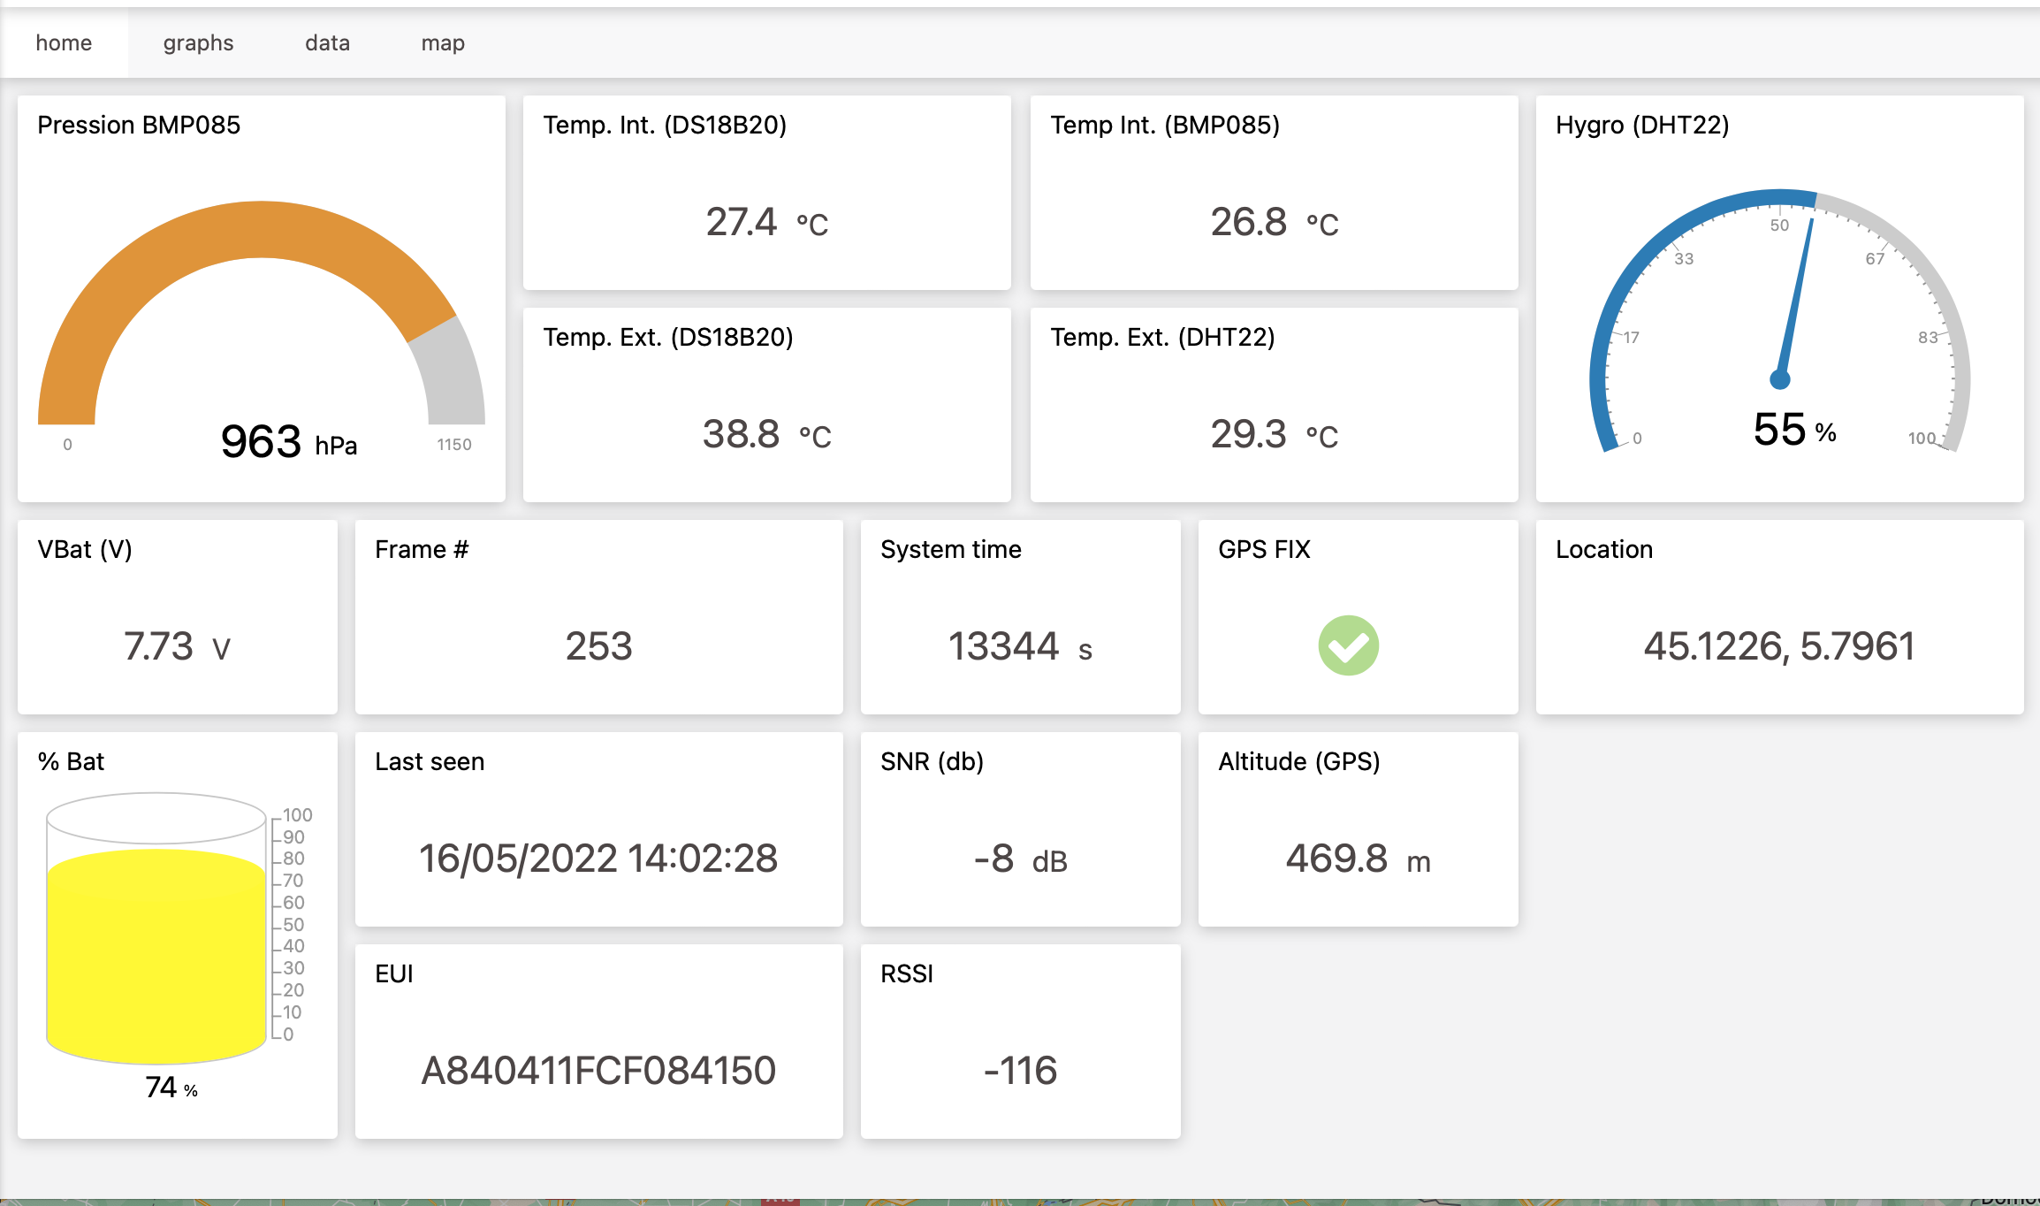Screen dimensions: 2040x1206
Task: Click the 50 tick on hygrometer gauge
Action: point(1779,225)
